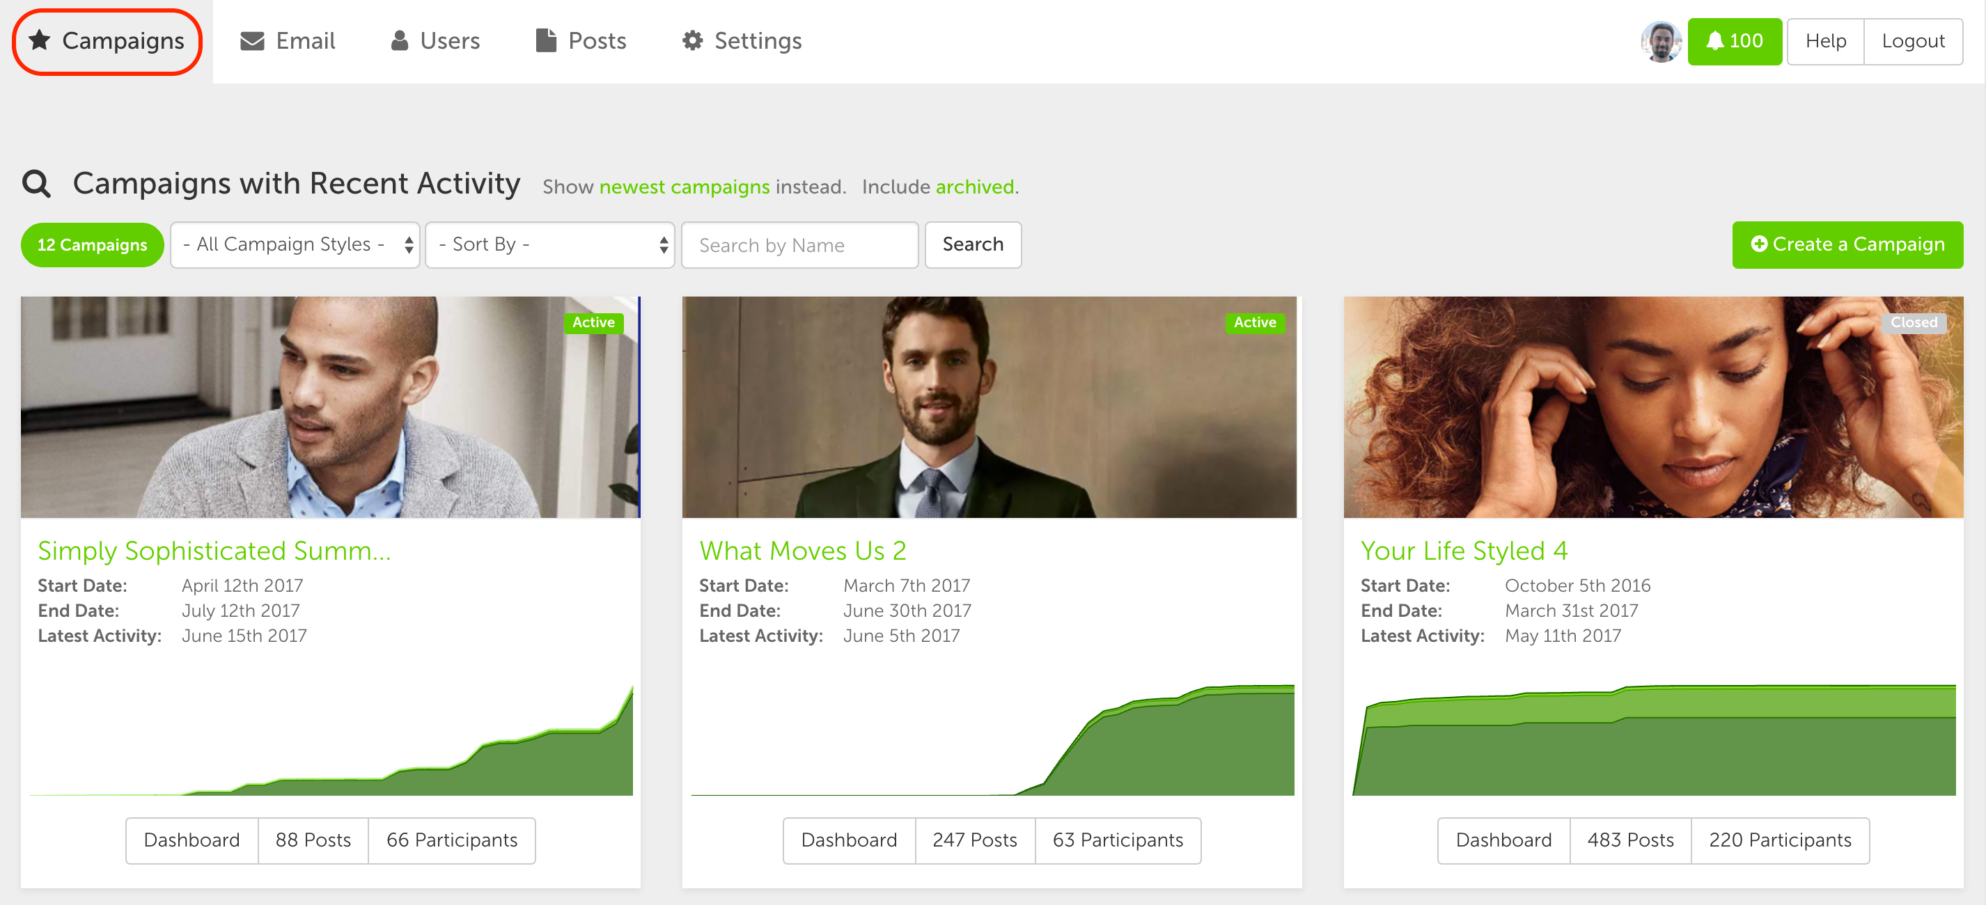Open the Users tab
This screenshot has width=1986, height=905.
[x=435, y=41]
